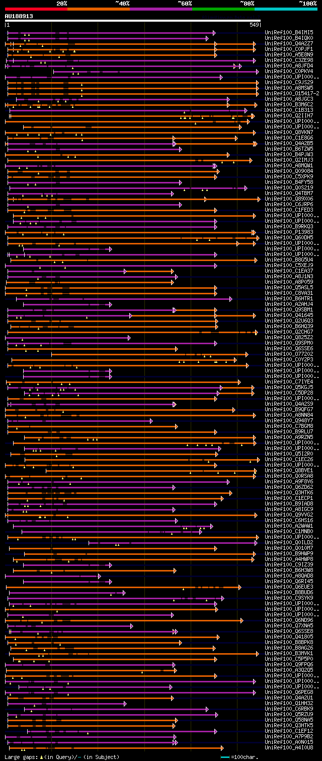This screenshot has height=761, width=322.
Task: Open hit UniRef100_O77202
Action: click(289, 354)
